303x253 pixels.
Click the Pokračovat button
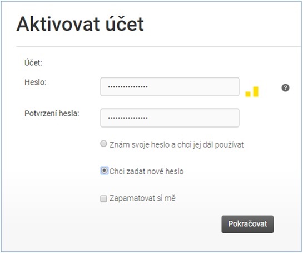click(247, 224)
